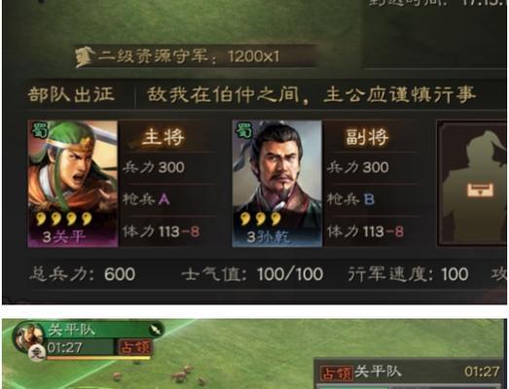Click Guan Ping (关平) general portrait
This screenshot has width=509, height=389.
[73, 184]
